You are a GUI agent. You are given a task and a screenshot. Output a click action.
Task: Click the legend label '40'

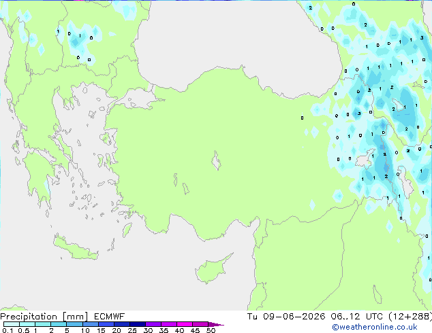coord(179,330)
